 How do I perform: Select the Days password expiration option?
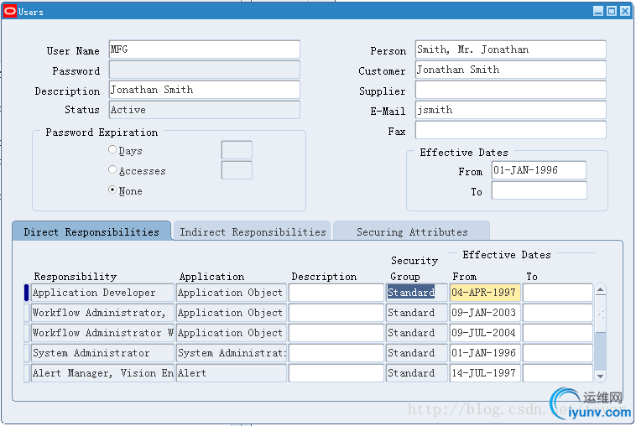(x=112, y=149)
